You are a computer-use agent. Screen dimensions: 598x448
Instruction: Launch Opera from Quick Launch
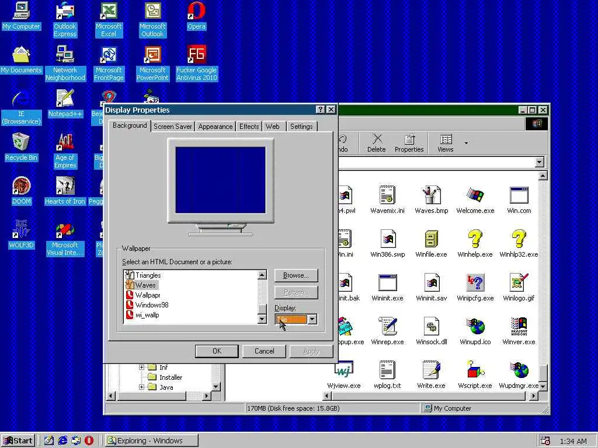[x=89, y=441]
